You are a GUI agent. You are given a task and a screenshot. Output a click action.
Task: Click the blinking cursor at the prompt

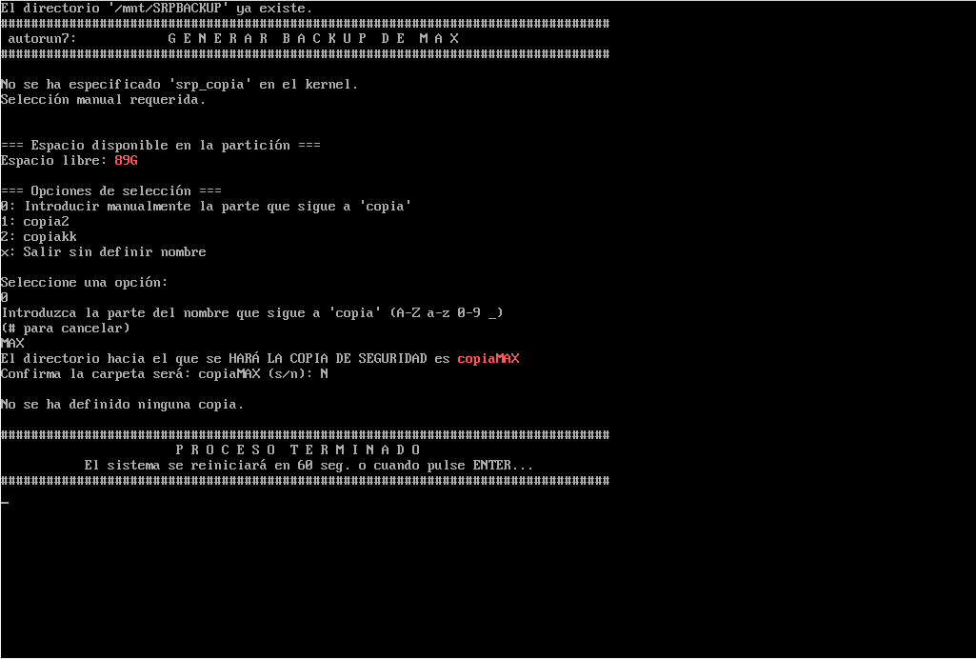tap(5, 502)
